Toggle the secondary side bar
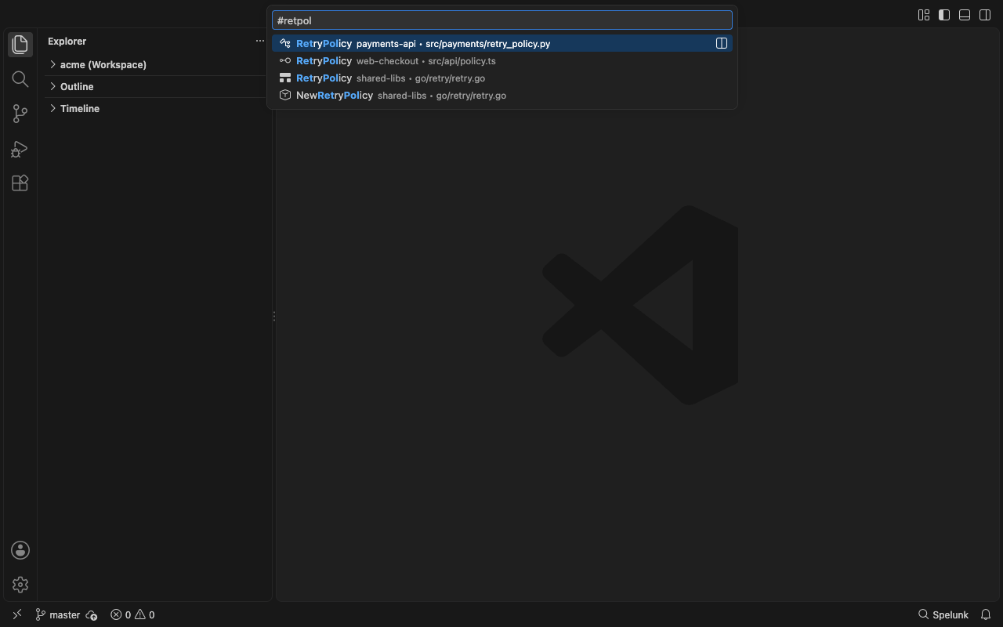The width and height of the screenshot is (1003, 627). point(985,15)
